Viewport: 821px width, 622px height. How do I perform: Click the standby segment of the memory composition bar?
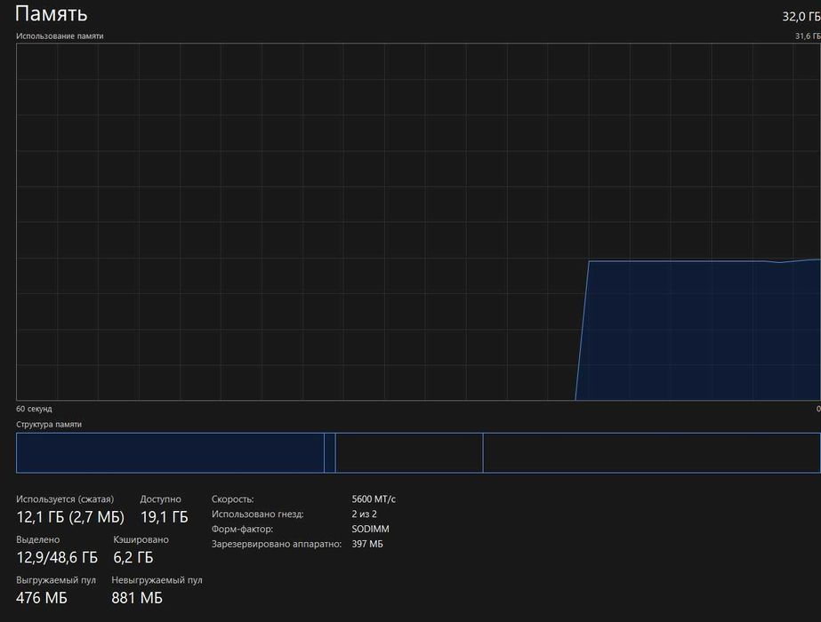pos(409,453)
